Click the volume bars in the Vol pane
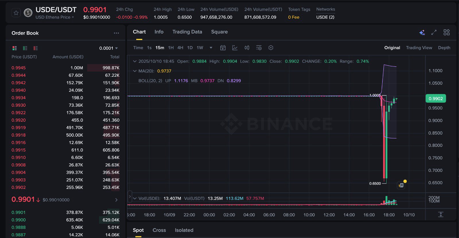The image size is (459, 238). click(x=390, y=200)
